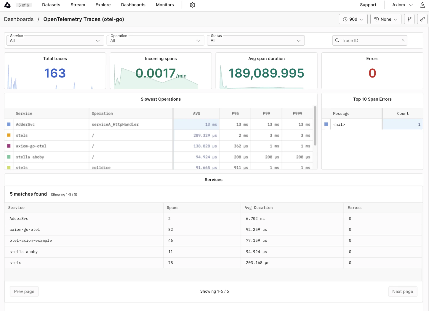Click the user profile icon

(422, 5)
